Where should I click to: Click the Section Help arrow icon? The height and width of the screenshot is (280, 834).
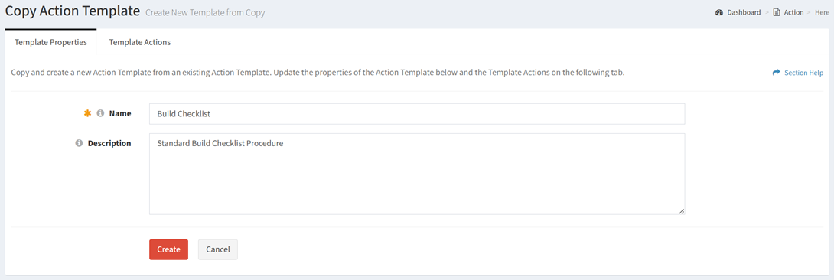point(776,73)
